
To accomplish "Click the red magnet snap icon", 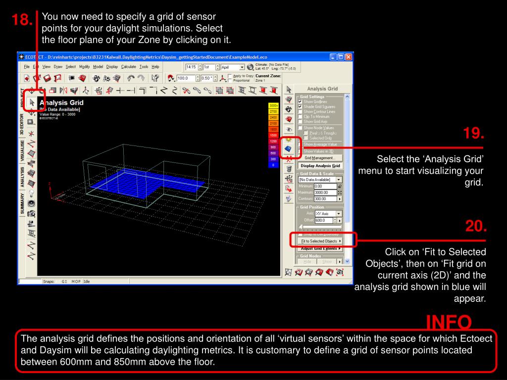I will (171, 78).
